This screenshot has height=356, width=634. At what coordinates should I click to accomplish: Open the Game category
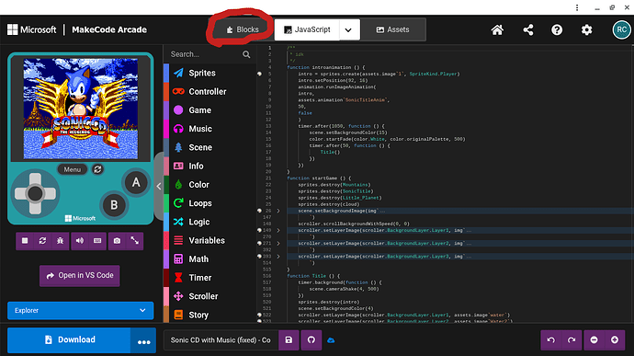click(x=209, y=110)
